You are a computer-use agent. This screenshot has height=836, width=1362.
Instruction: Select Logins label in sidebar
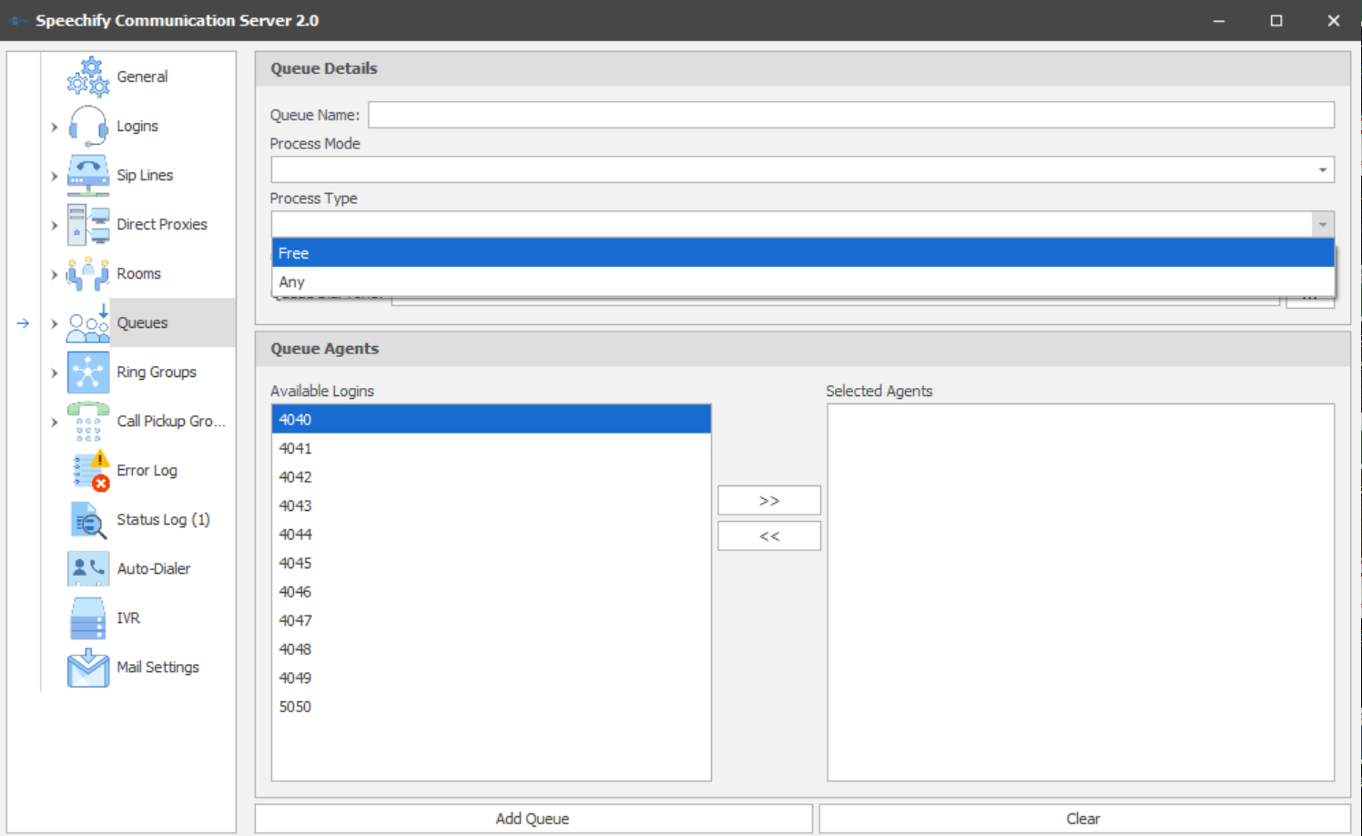pos(137,126)
